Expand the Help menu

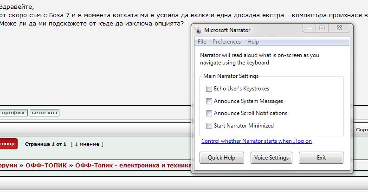(253, 42)
